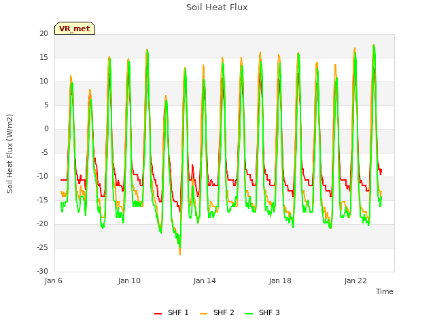Click the VR_met annotation label
435x326 pixels.
[x=75, y=29]
